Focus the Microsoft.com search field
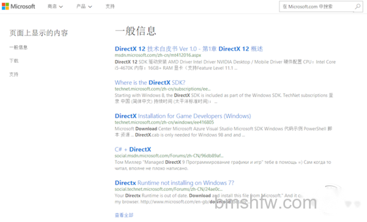 tap(321, 7)
